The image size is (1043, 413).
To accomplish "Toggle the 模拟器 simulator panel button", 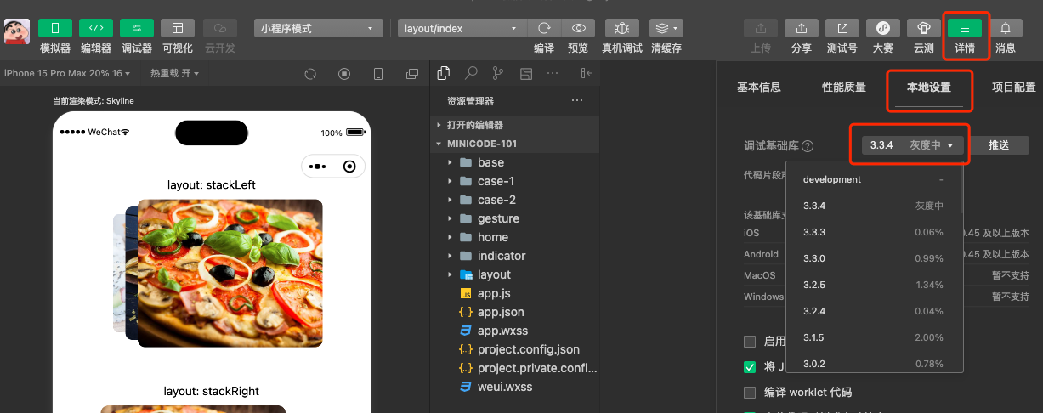I will 55,28.
